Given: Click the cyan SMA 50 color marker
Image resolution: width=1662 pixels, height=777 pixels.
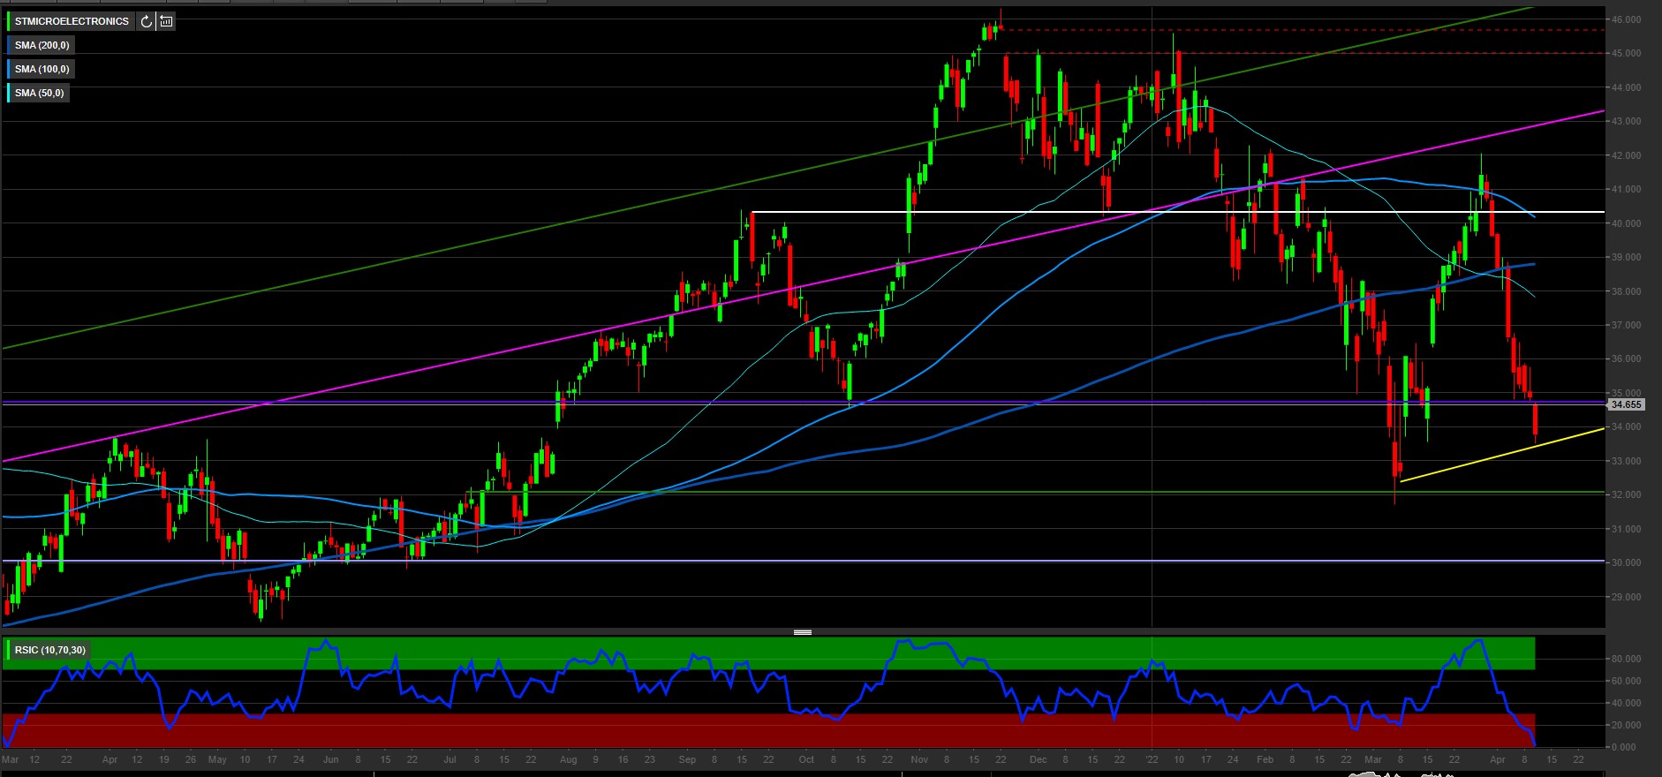Looking at the screenshot, I should (9, 93).
